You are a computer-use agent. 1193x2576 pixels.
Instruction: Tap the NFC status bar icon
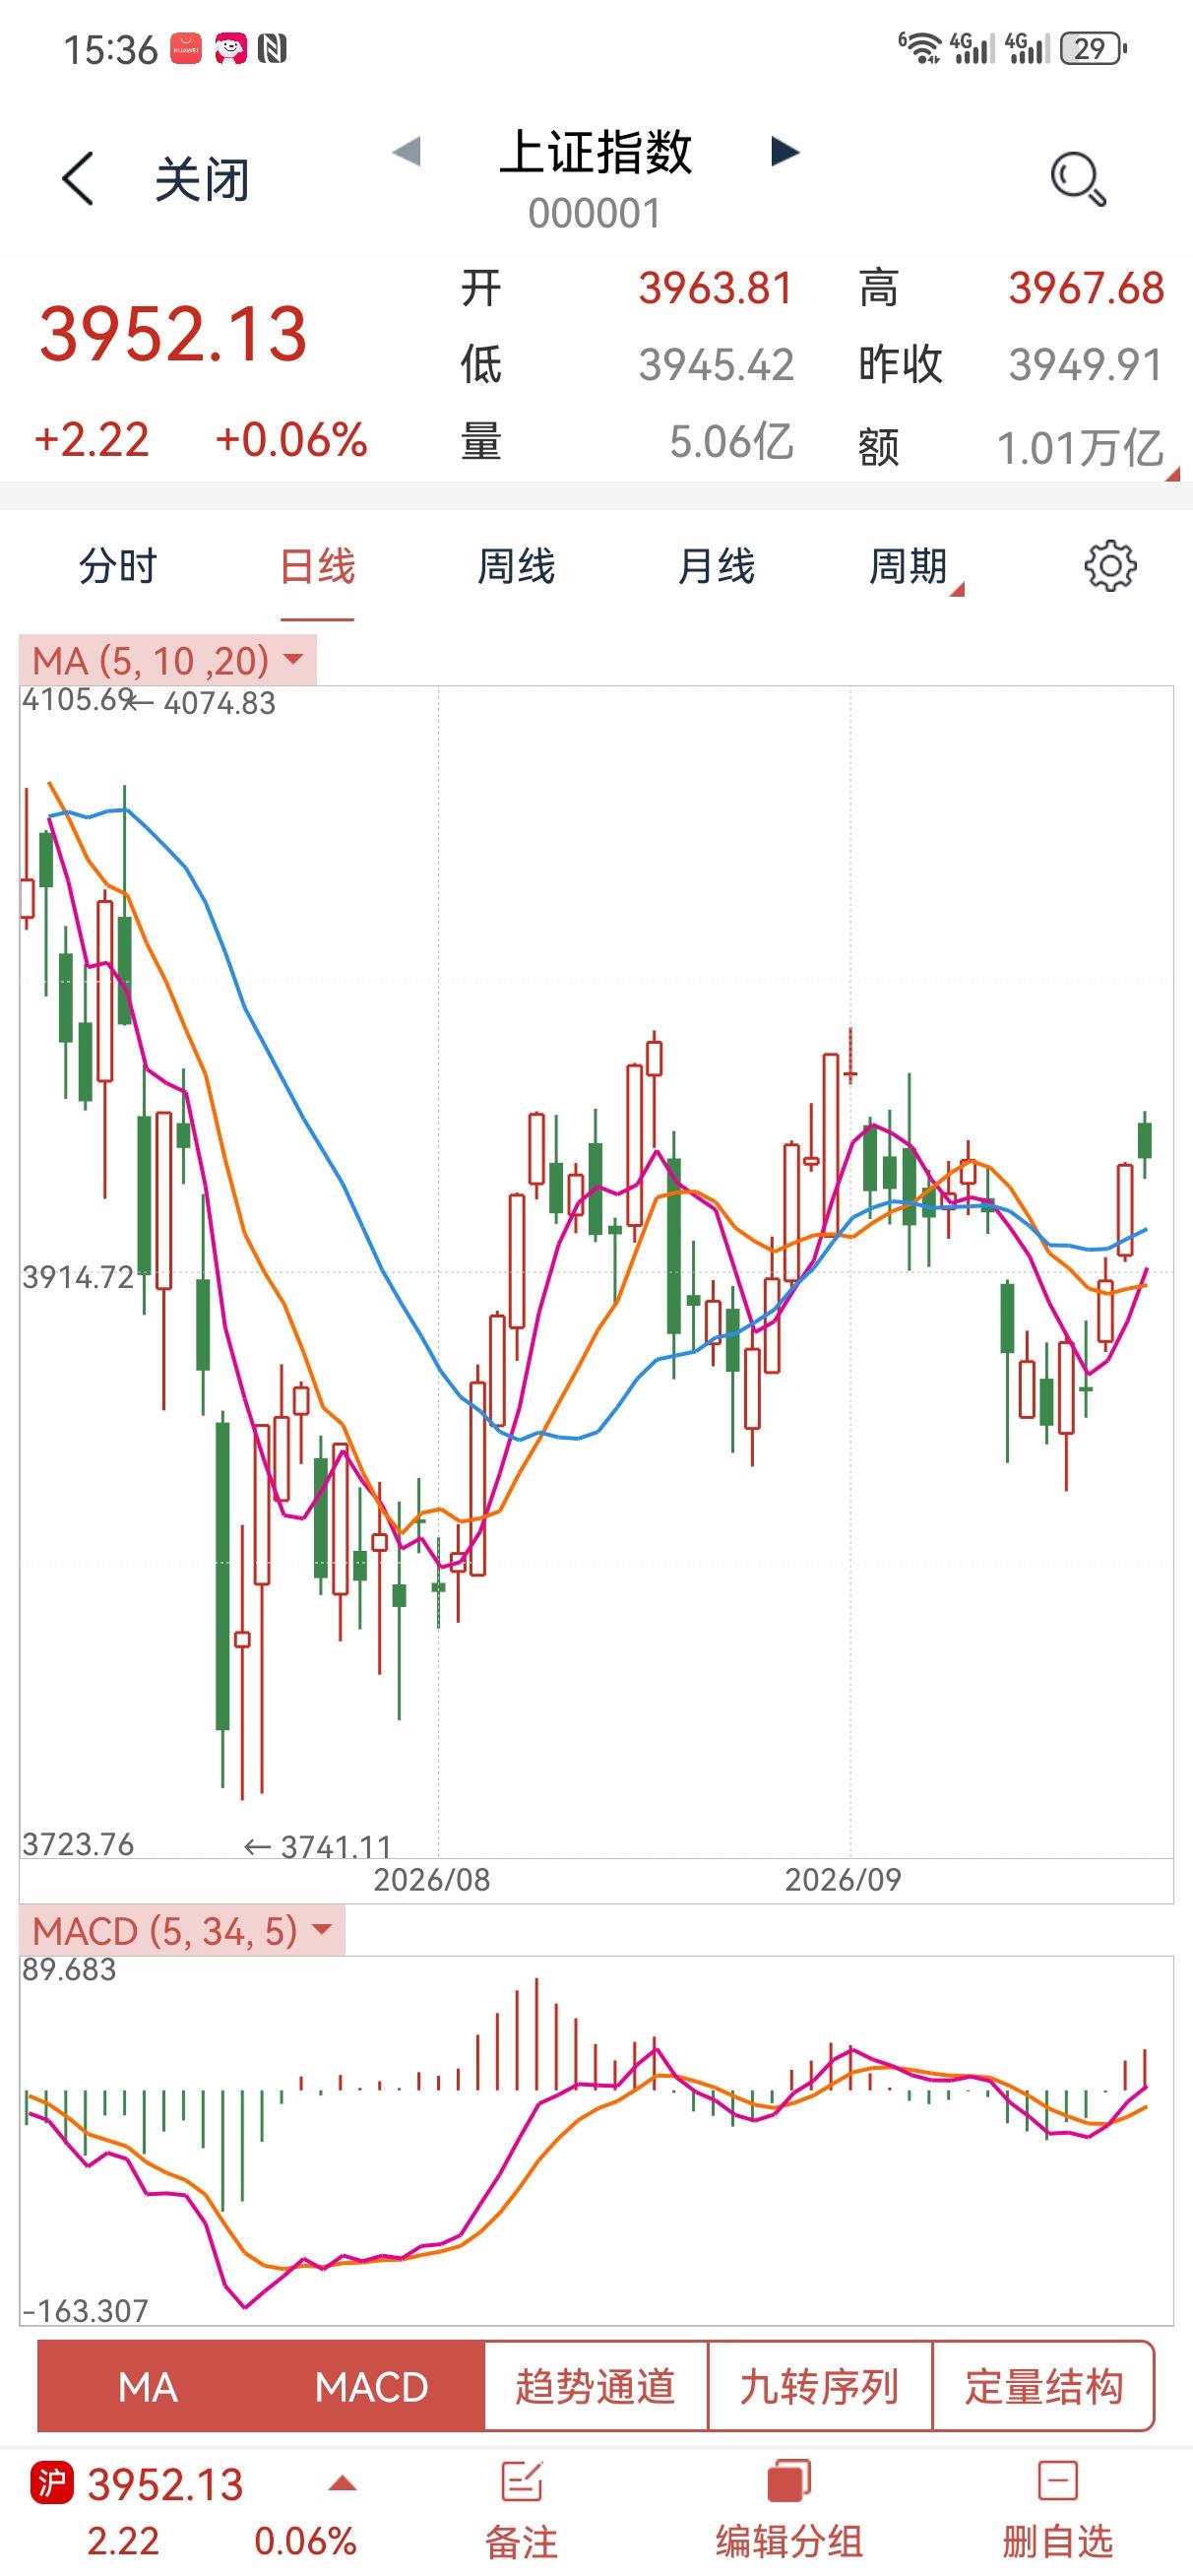(x=272, y=48)
